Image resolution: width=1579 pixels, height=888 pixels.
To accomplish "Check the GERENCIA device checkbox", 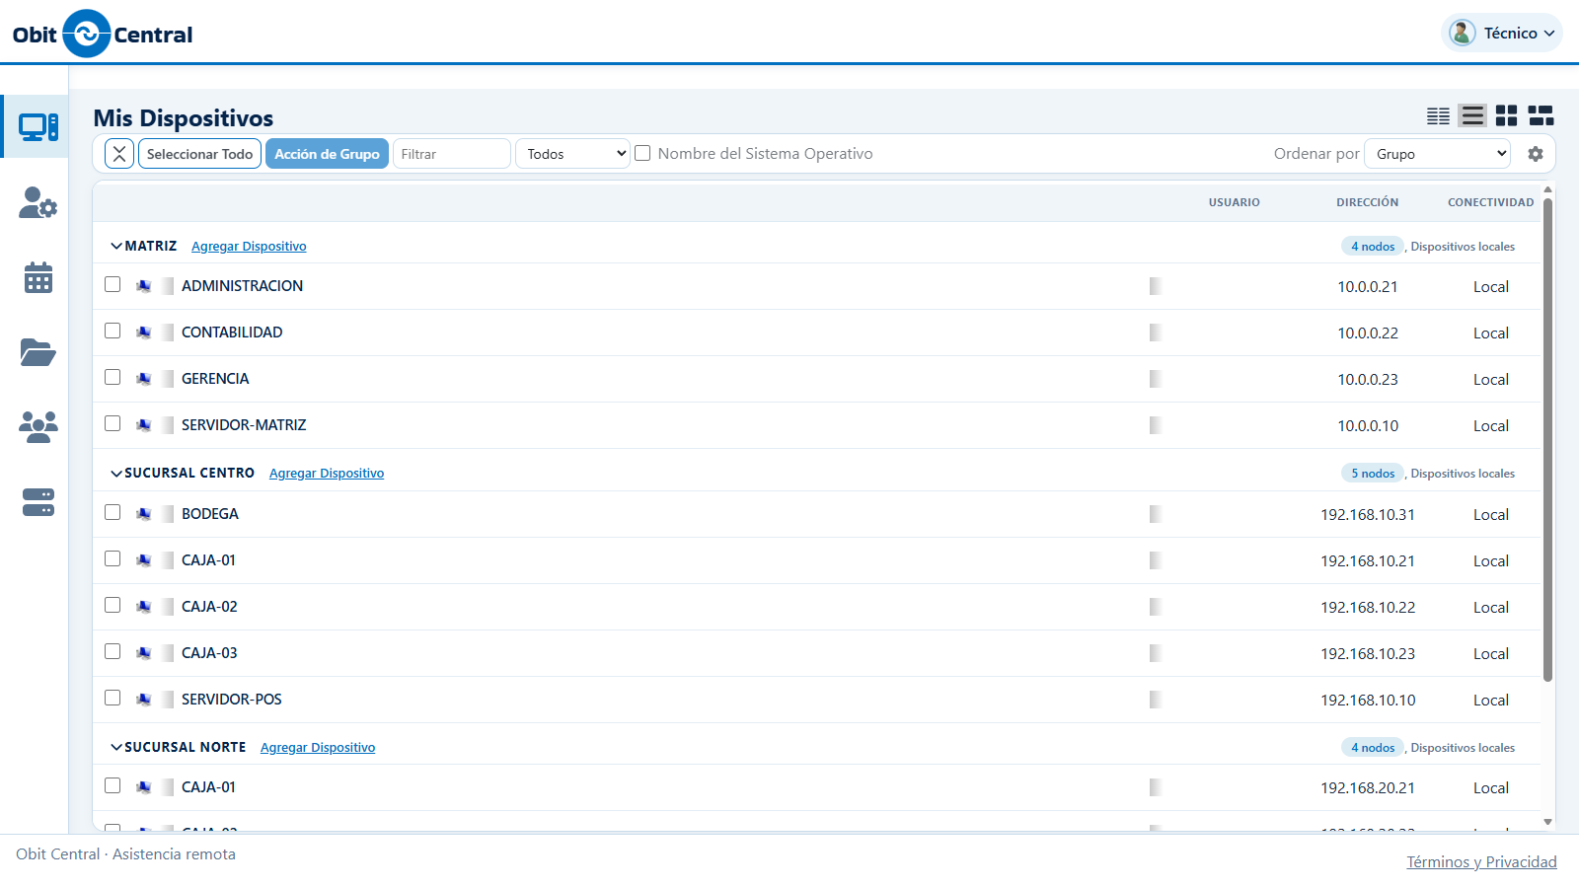I will (x=113, y=377).
